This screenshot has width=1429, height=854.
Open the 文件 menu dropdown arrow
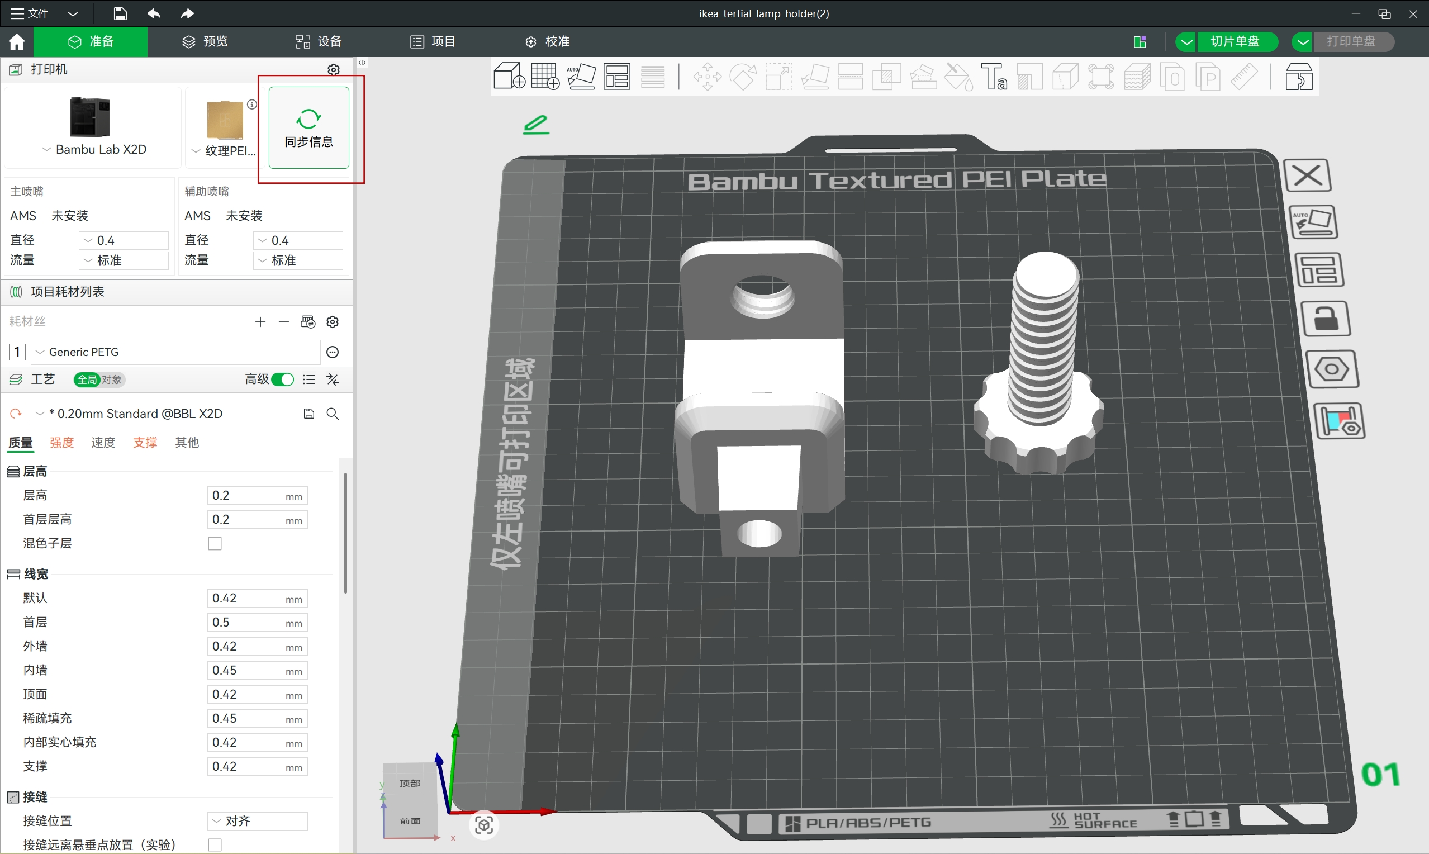73,13
